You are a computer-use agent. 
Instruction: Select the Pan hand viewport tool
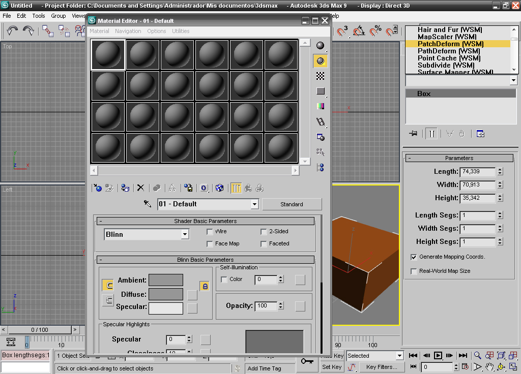[x=489, y=367]
